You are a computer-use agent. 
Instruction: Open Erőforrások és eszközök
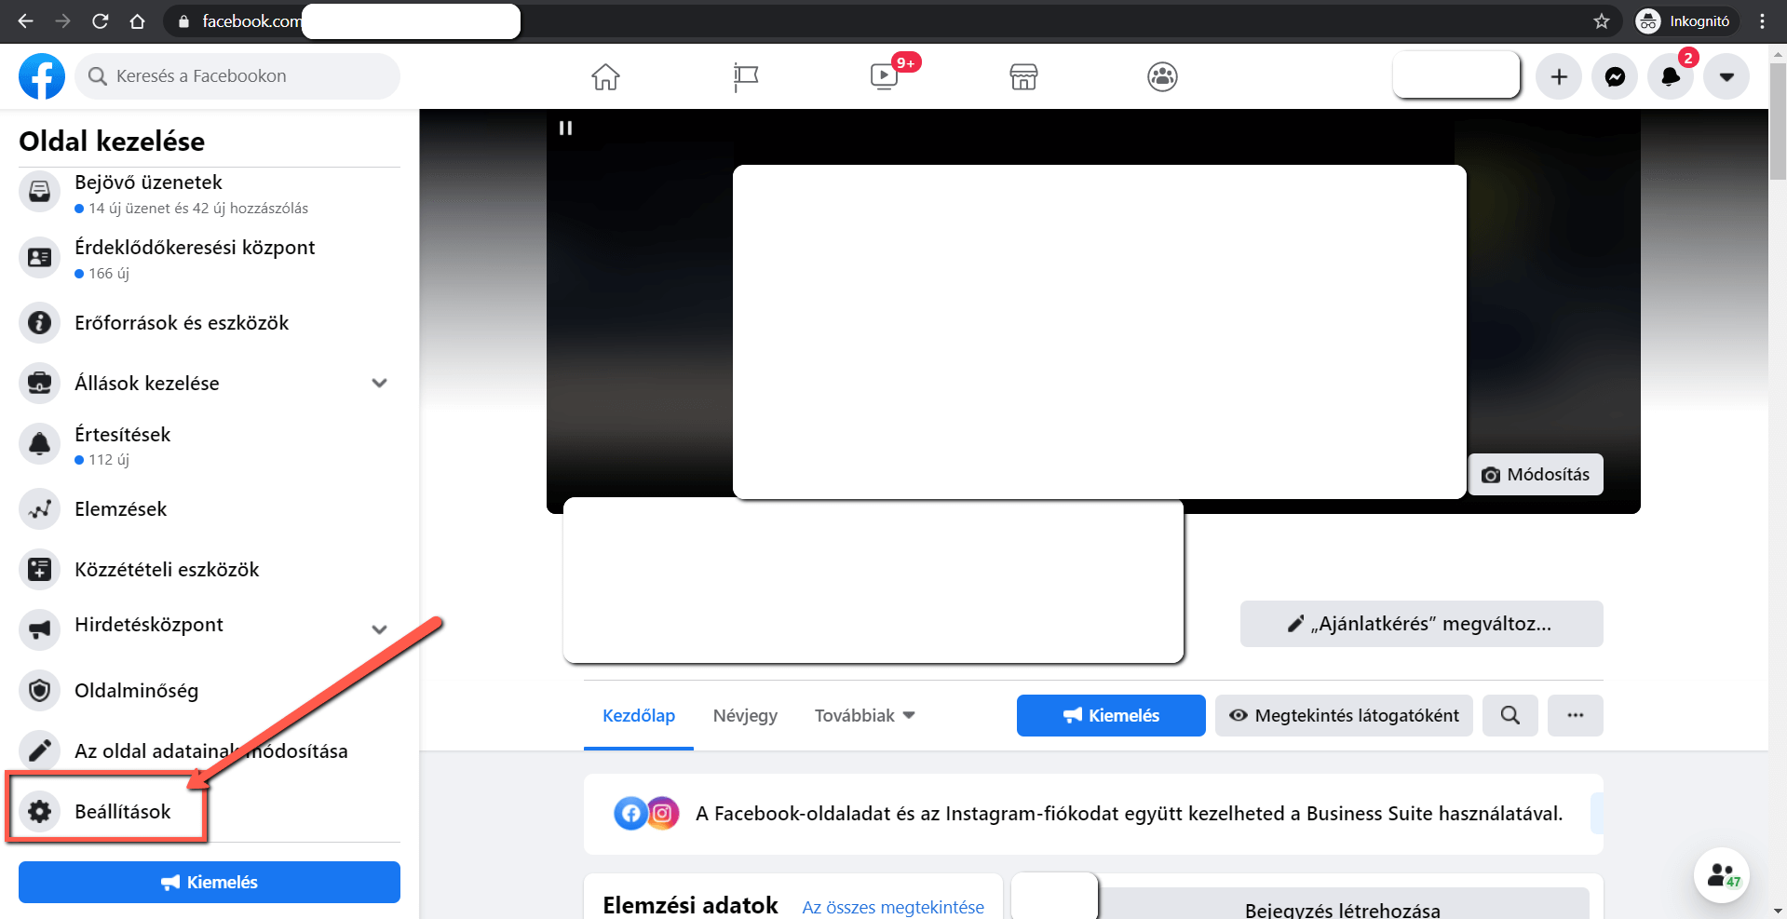click(210, 323)
